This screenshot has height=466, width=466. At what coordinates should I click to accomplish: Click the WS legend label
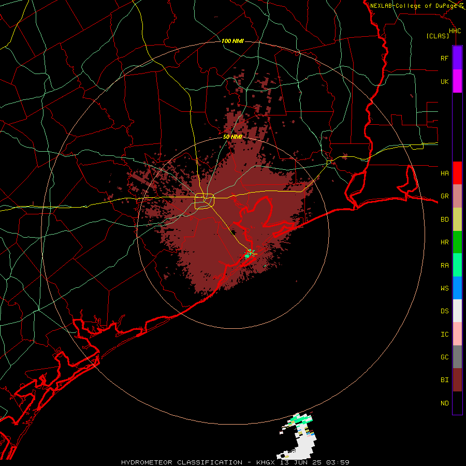tap(444, 288)
